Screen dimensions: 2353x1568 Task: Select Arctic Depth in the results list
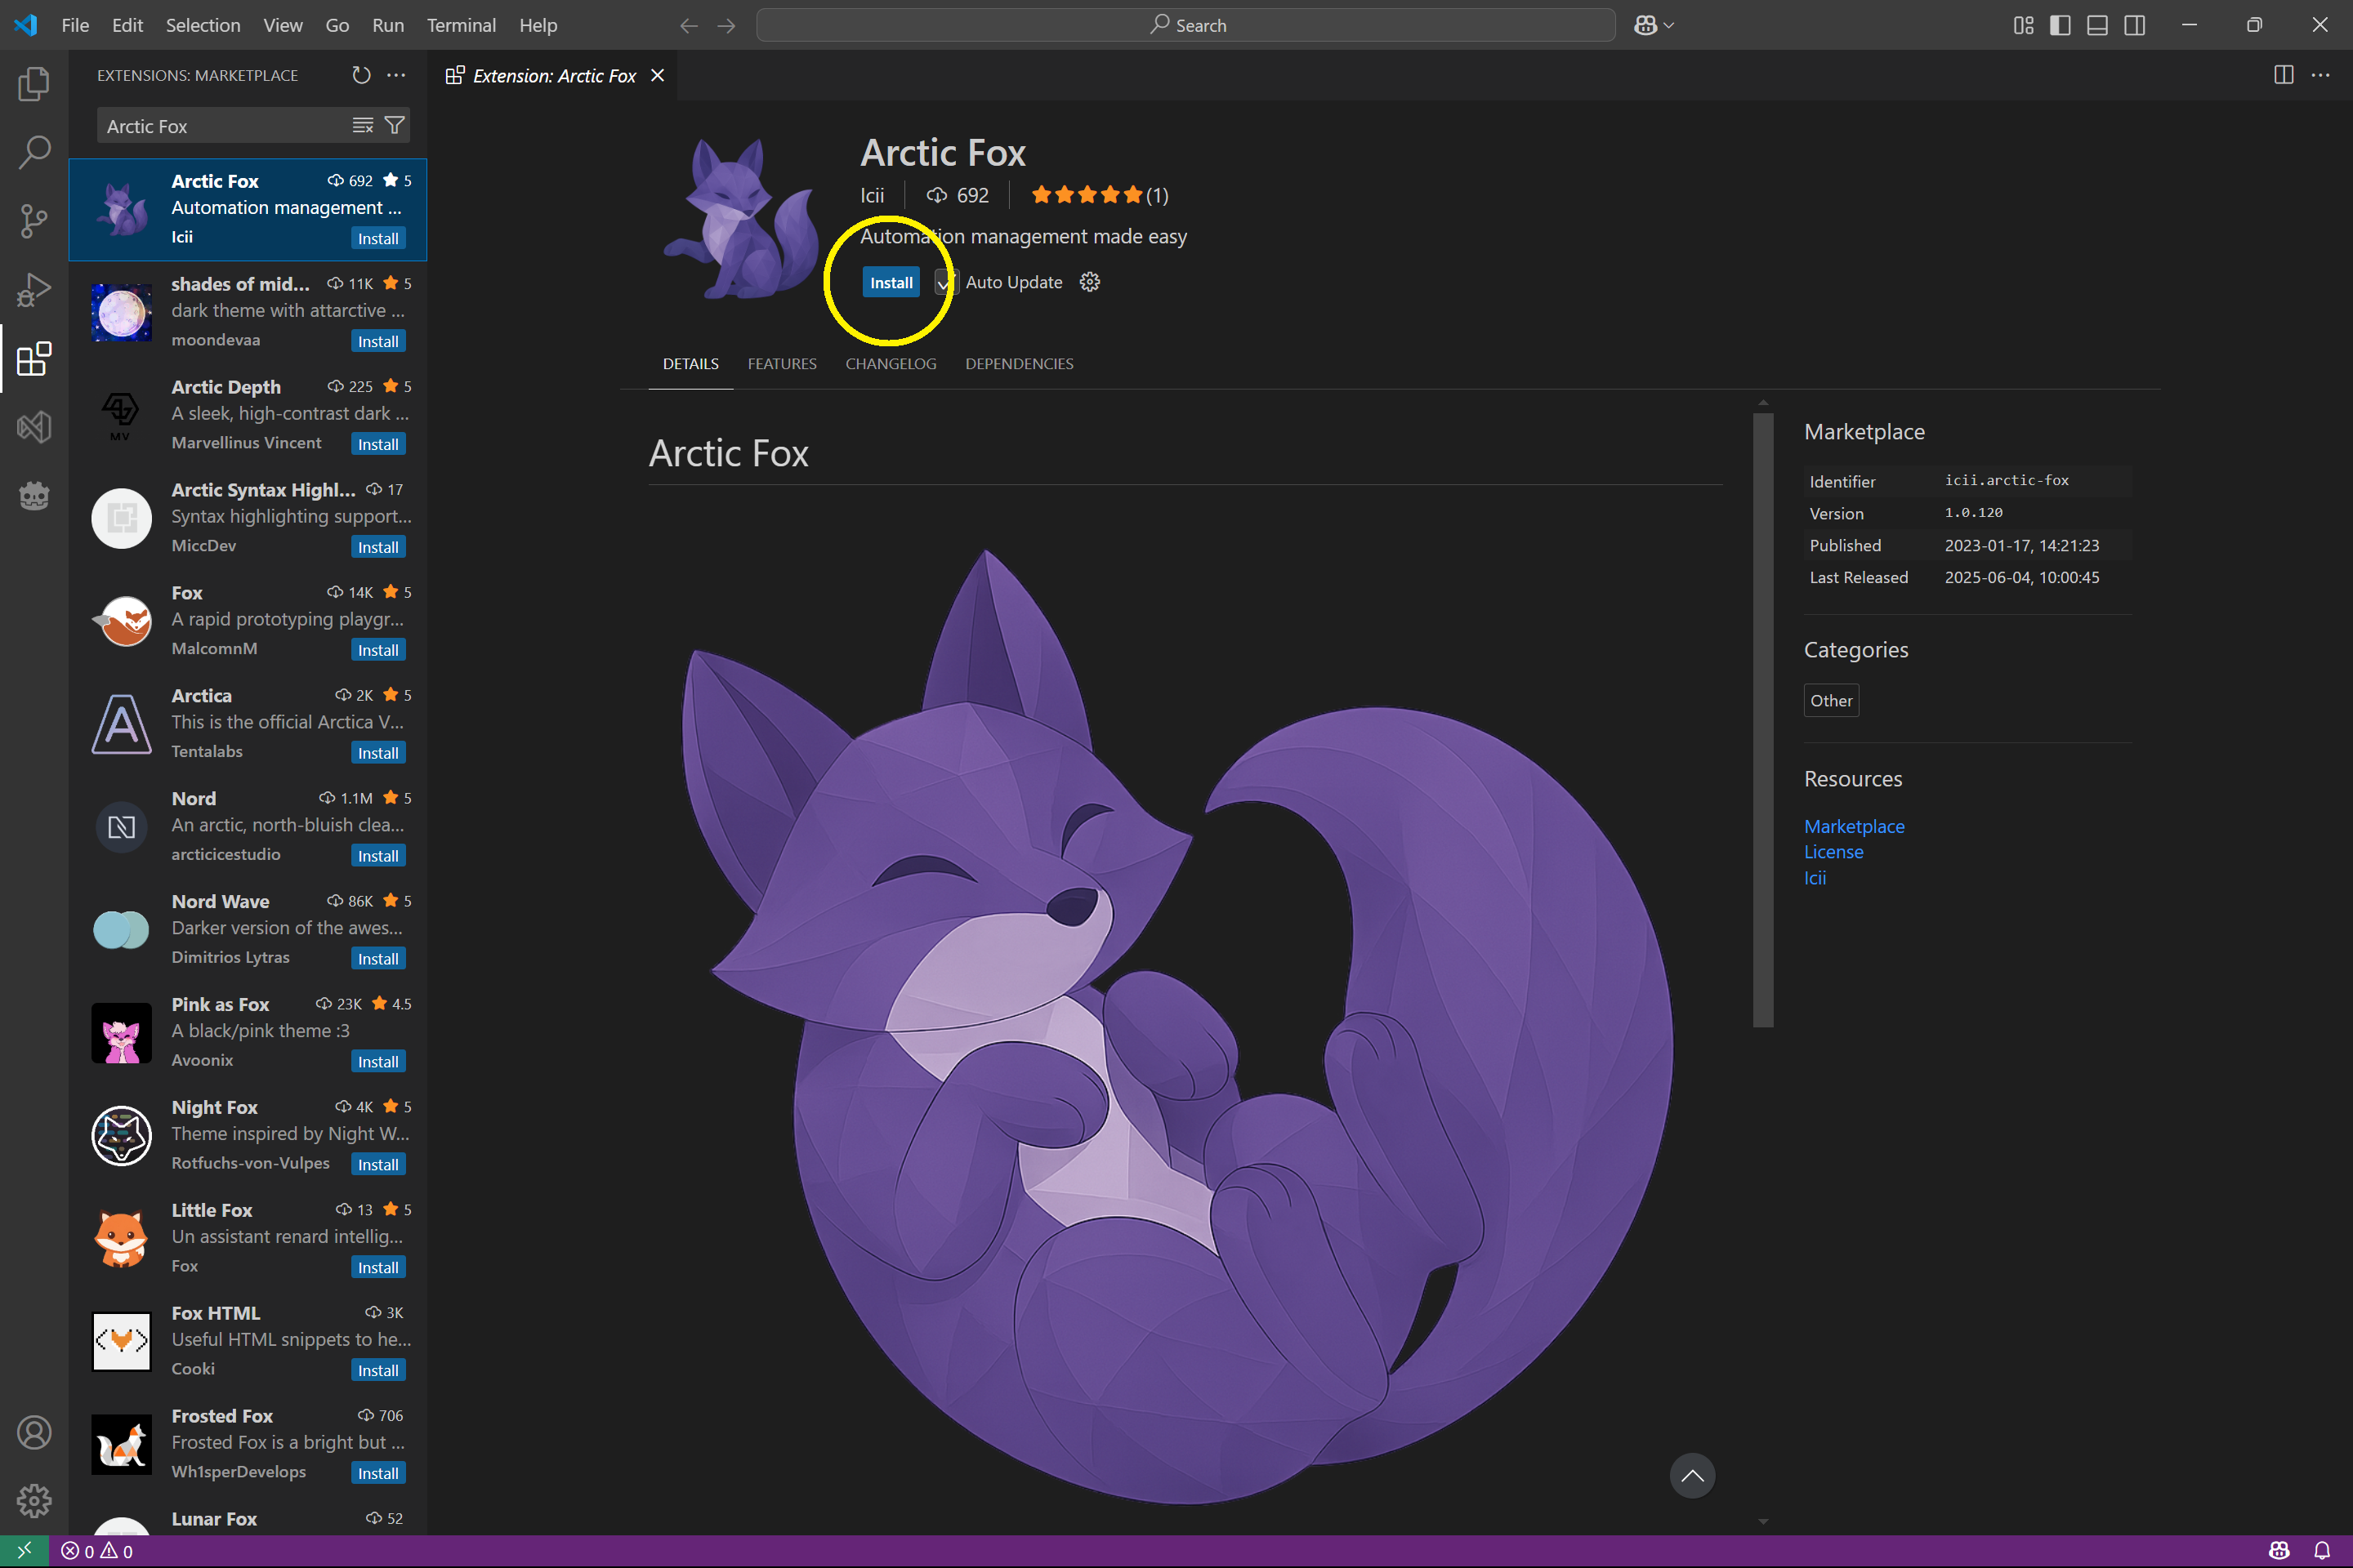tap(248, 414)
